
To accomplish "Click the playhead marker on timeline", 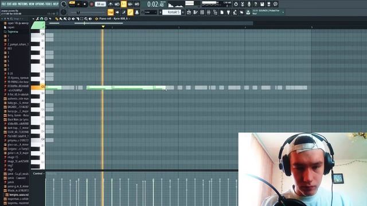I will pos(103,27).
